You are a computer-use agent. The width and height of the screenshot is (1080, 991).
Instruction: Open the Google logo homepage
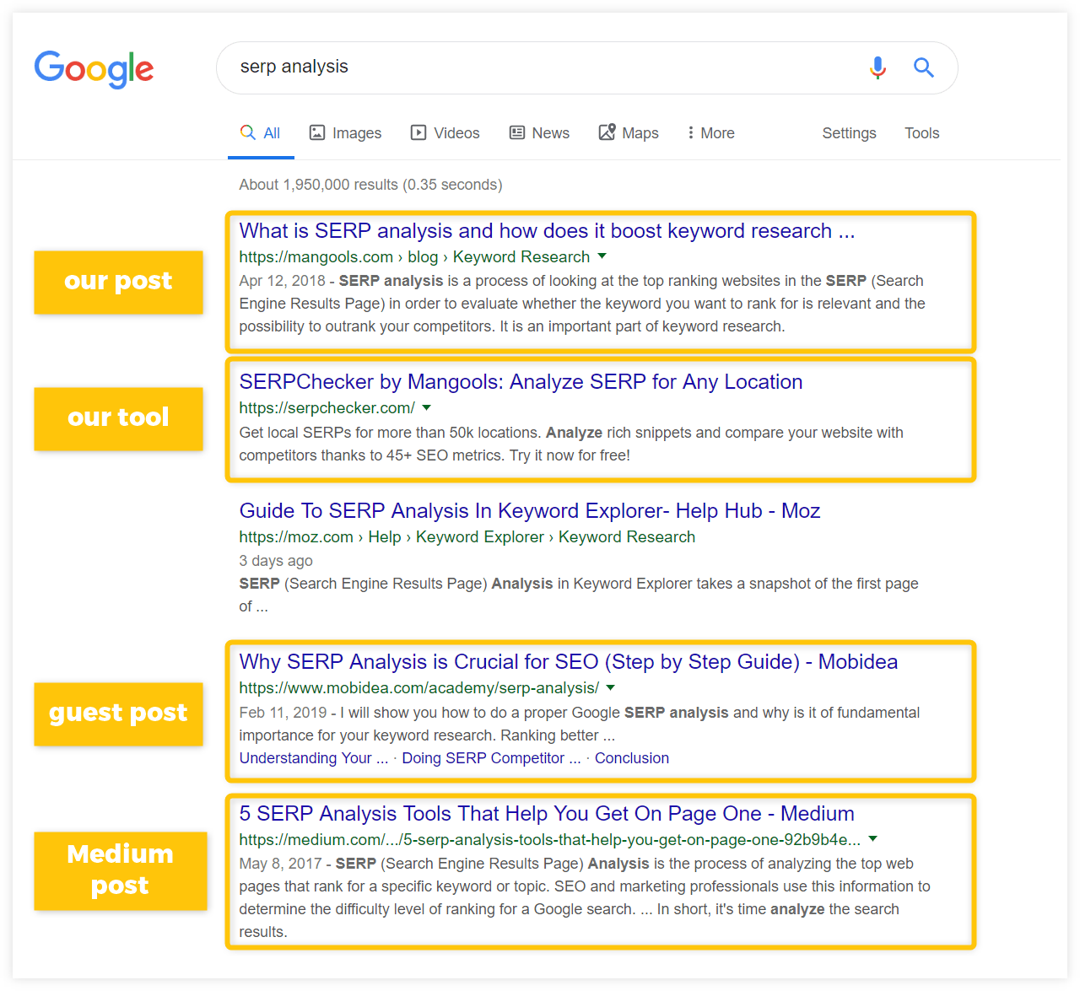pyautogui.click(x=94, y=69)
